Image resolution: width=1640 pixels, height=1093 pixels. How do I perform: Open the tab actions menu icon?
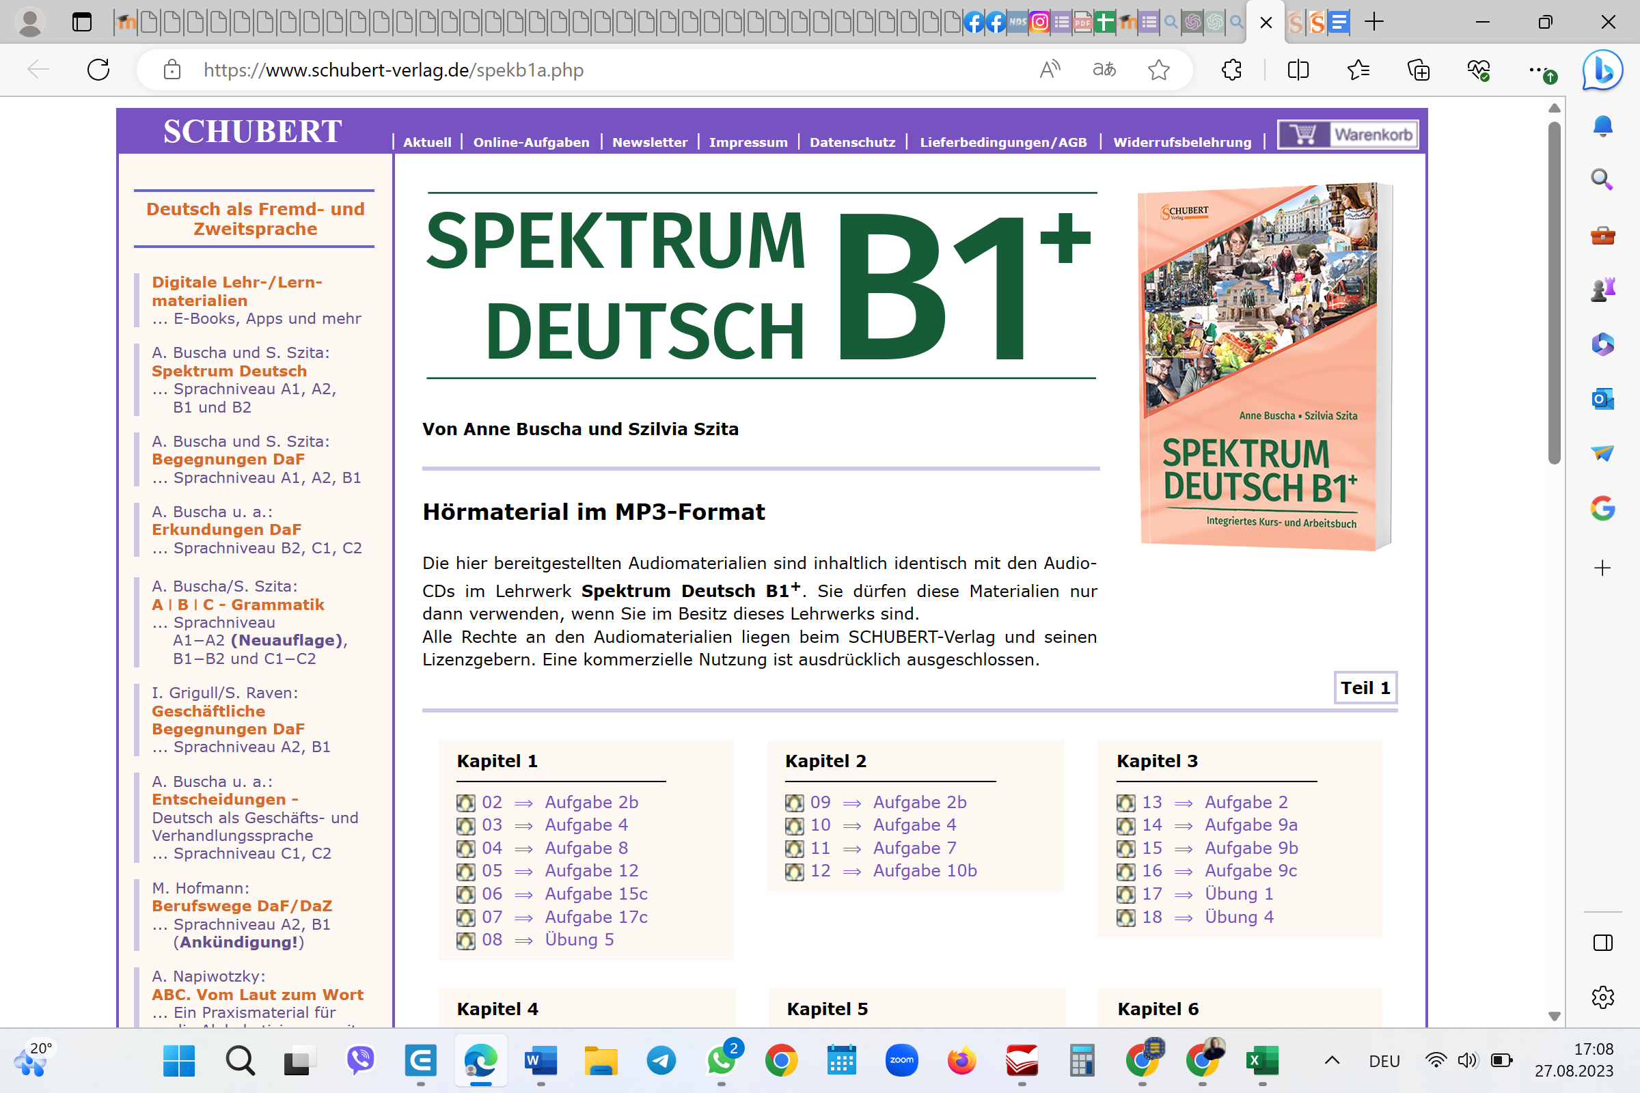[x=81, y=23]
